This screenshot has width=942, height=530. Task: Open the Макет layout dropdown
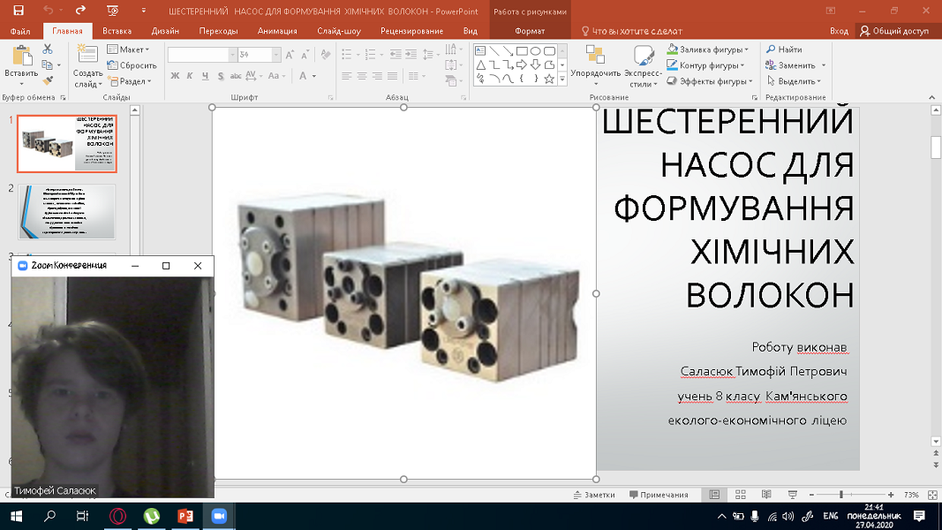[x=129, y=49]
